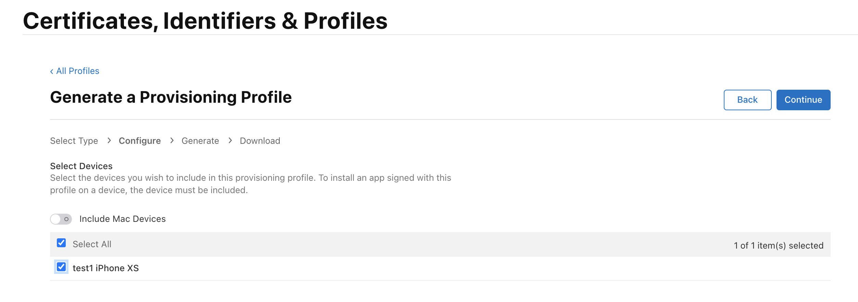Image resolution: width=858 pixels, height=302 pixels.
Task: Open the All Profiles link
Action: 78,71
